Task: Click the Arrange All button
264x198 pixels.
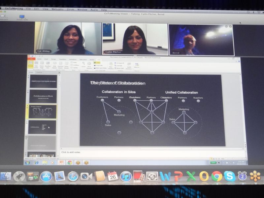Action: (119, 63)
